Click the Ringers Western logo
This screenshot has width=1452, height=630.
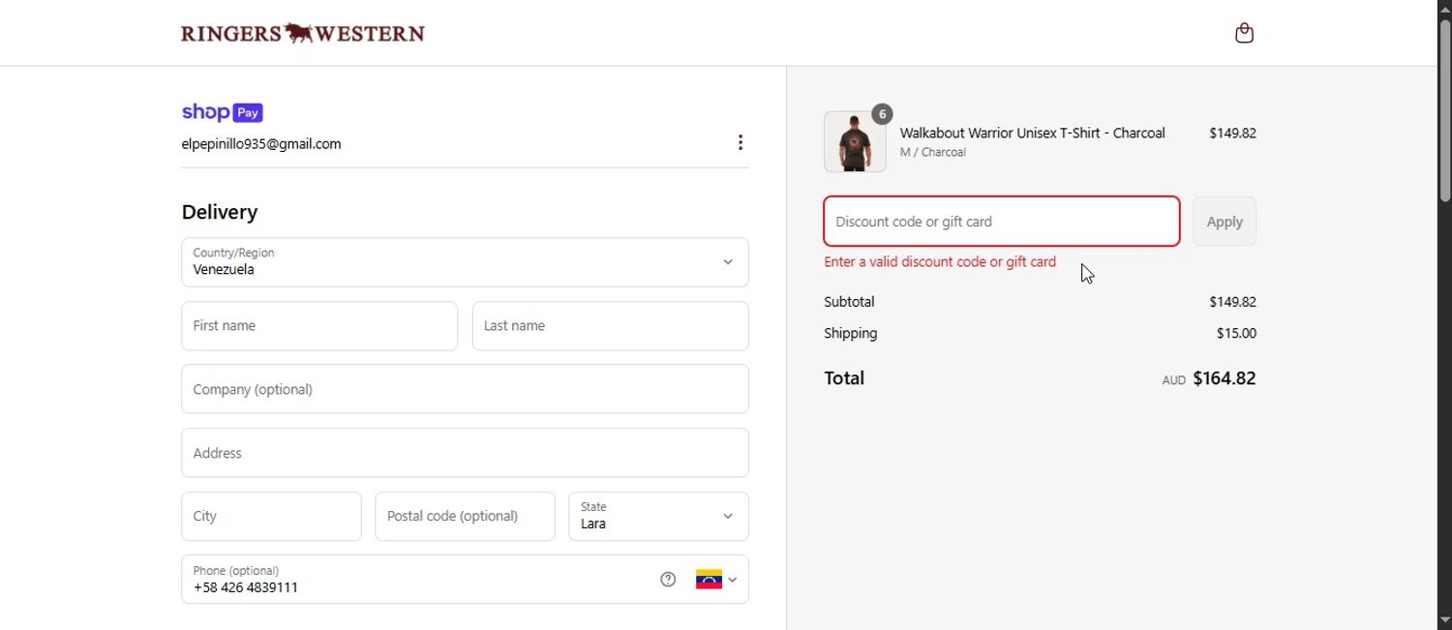[x=303, y=33]
